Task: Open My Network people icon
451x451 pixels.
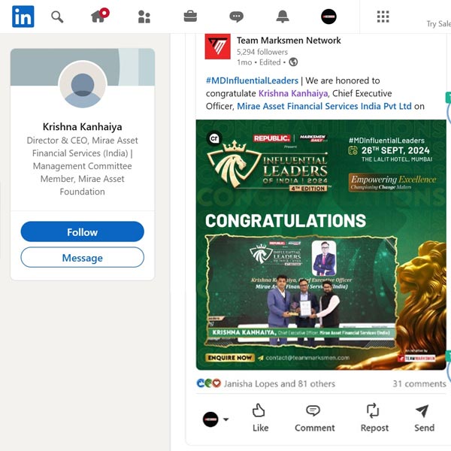Action: 144,17
